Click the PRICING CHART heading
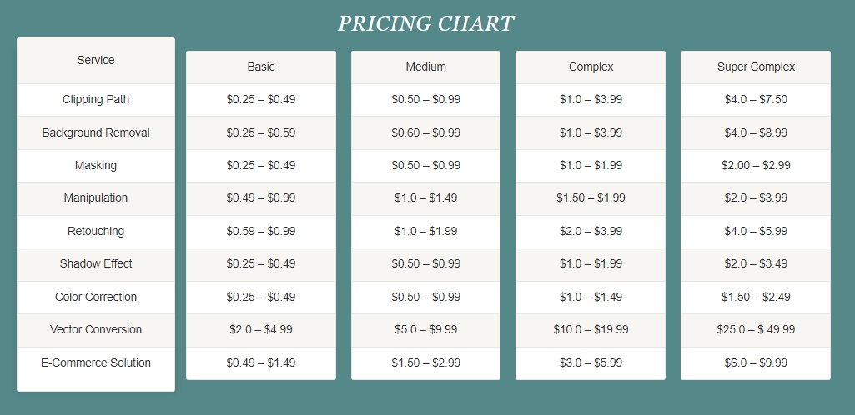The height and width of the screenshot is (415, 855). pos(425,23)
